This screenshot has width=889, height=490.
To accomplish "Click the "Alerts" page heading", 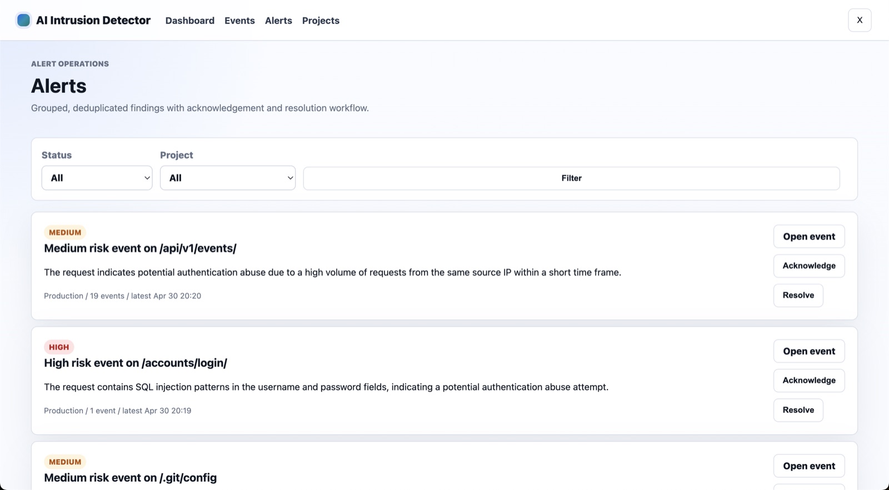I will (59, 86).
